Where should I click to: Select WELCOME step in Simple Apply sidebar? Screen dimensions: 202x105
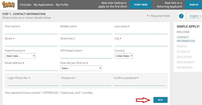pos(183,32)
